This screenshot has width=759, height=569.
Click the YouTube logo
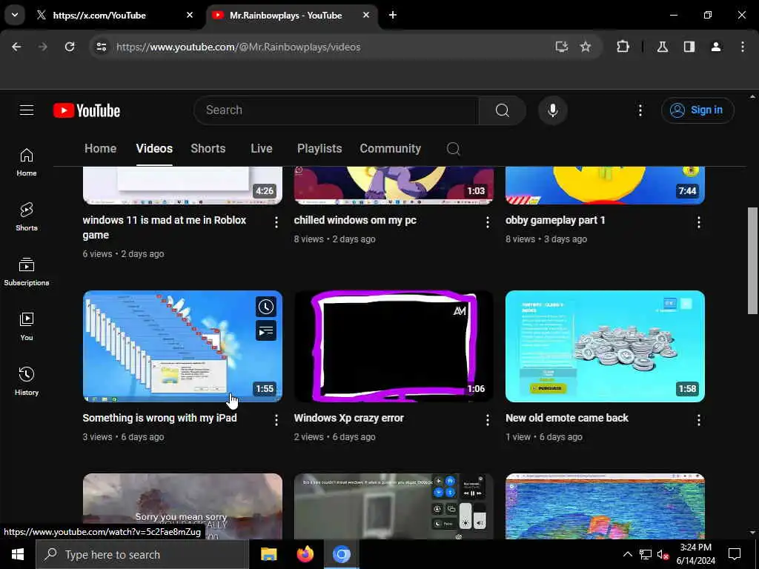click(87, 110)
